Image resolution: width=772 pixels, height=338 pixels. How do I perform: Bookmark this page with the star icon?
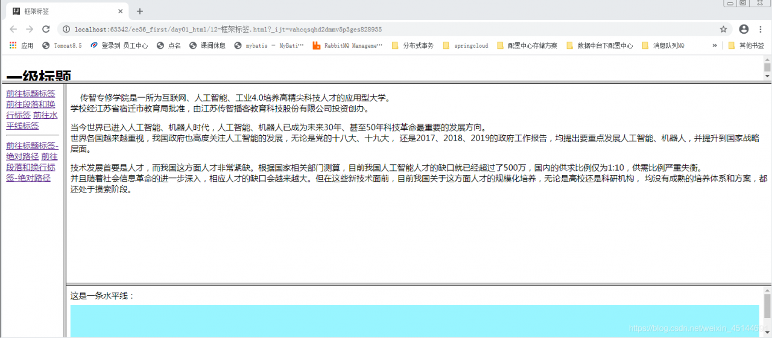pyautogui.click(x=723, y=29)
